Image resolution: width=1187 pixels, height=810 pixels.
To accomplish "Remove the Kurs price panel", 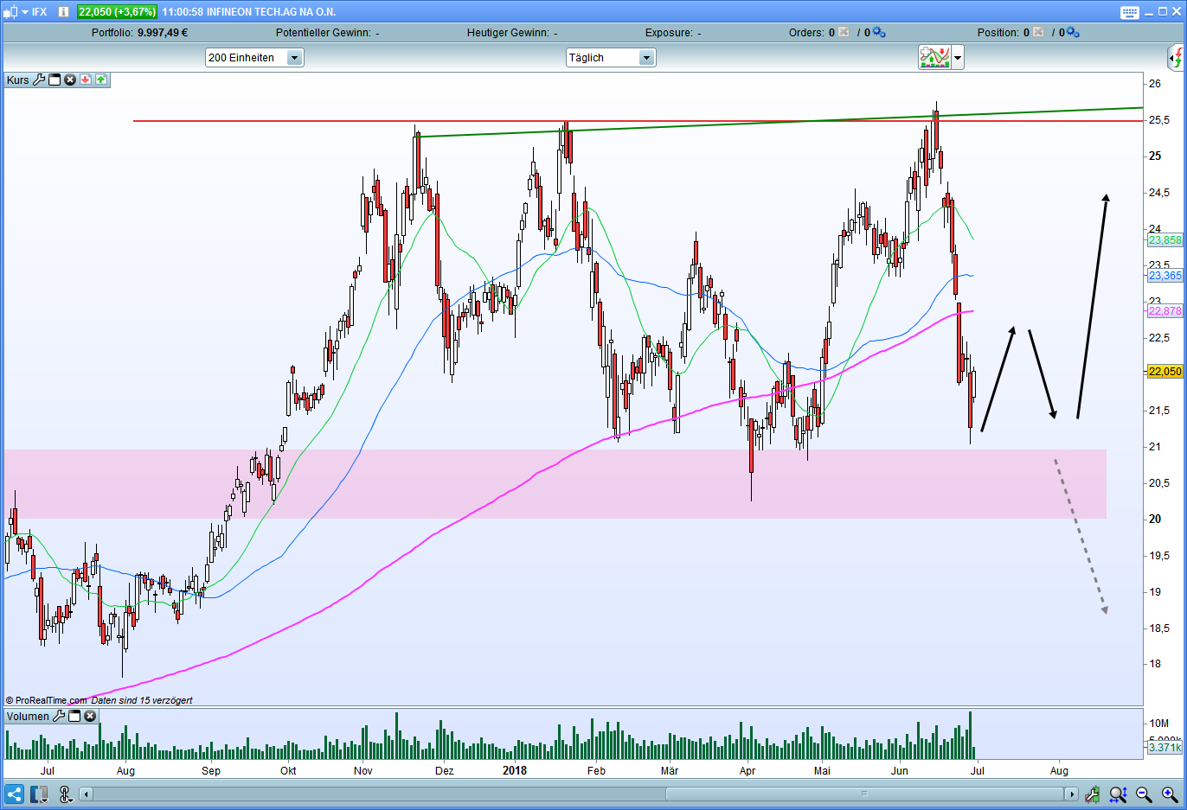I will click(x=70, y=80).
